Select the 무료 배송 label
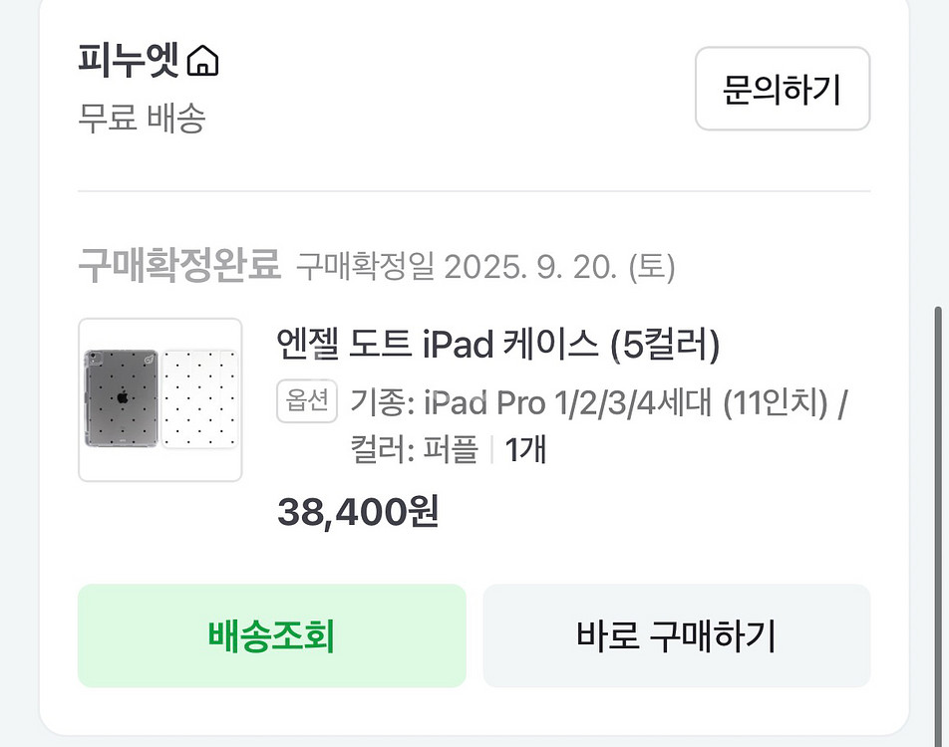Viewport: 949px width, 747px height. 142,119
